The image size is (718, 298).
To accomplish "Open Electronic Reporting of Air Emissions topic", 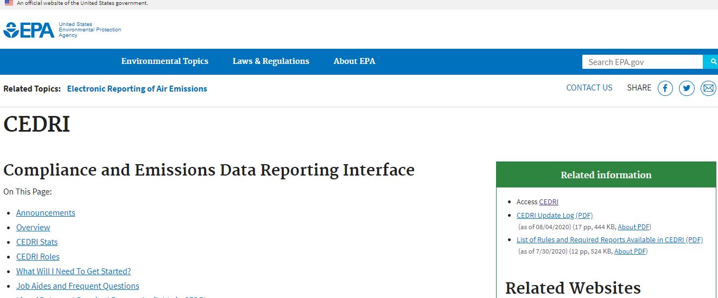I will coord(137,89).
